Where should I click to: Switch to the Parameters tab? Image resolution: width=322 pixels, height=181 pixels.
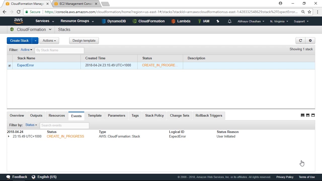point(116,115)
